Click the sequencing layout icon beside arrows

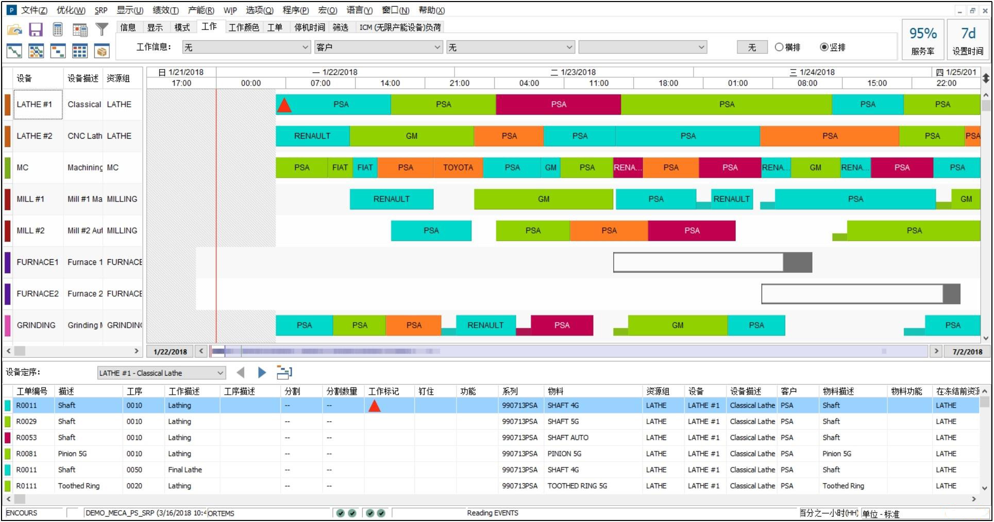tap(284, 372)
